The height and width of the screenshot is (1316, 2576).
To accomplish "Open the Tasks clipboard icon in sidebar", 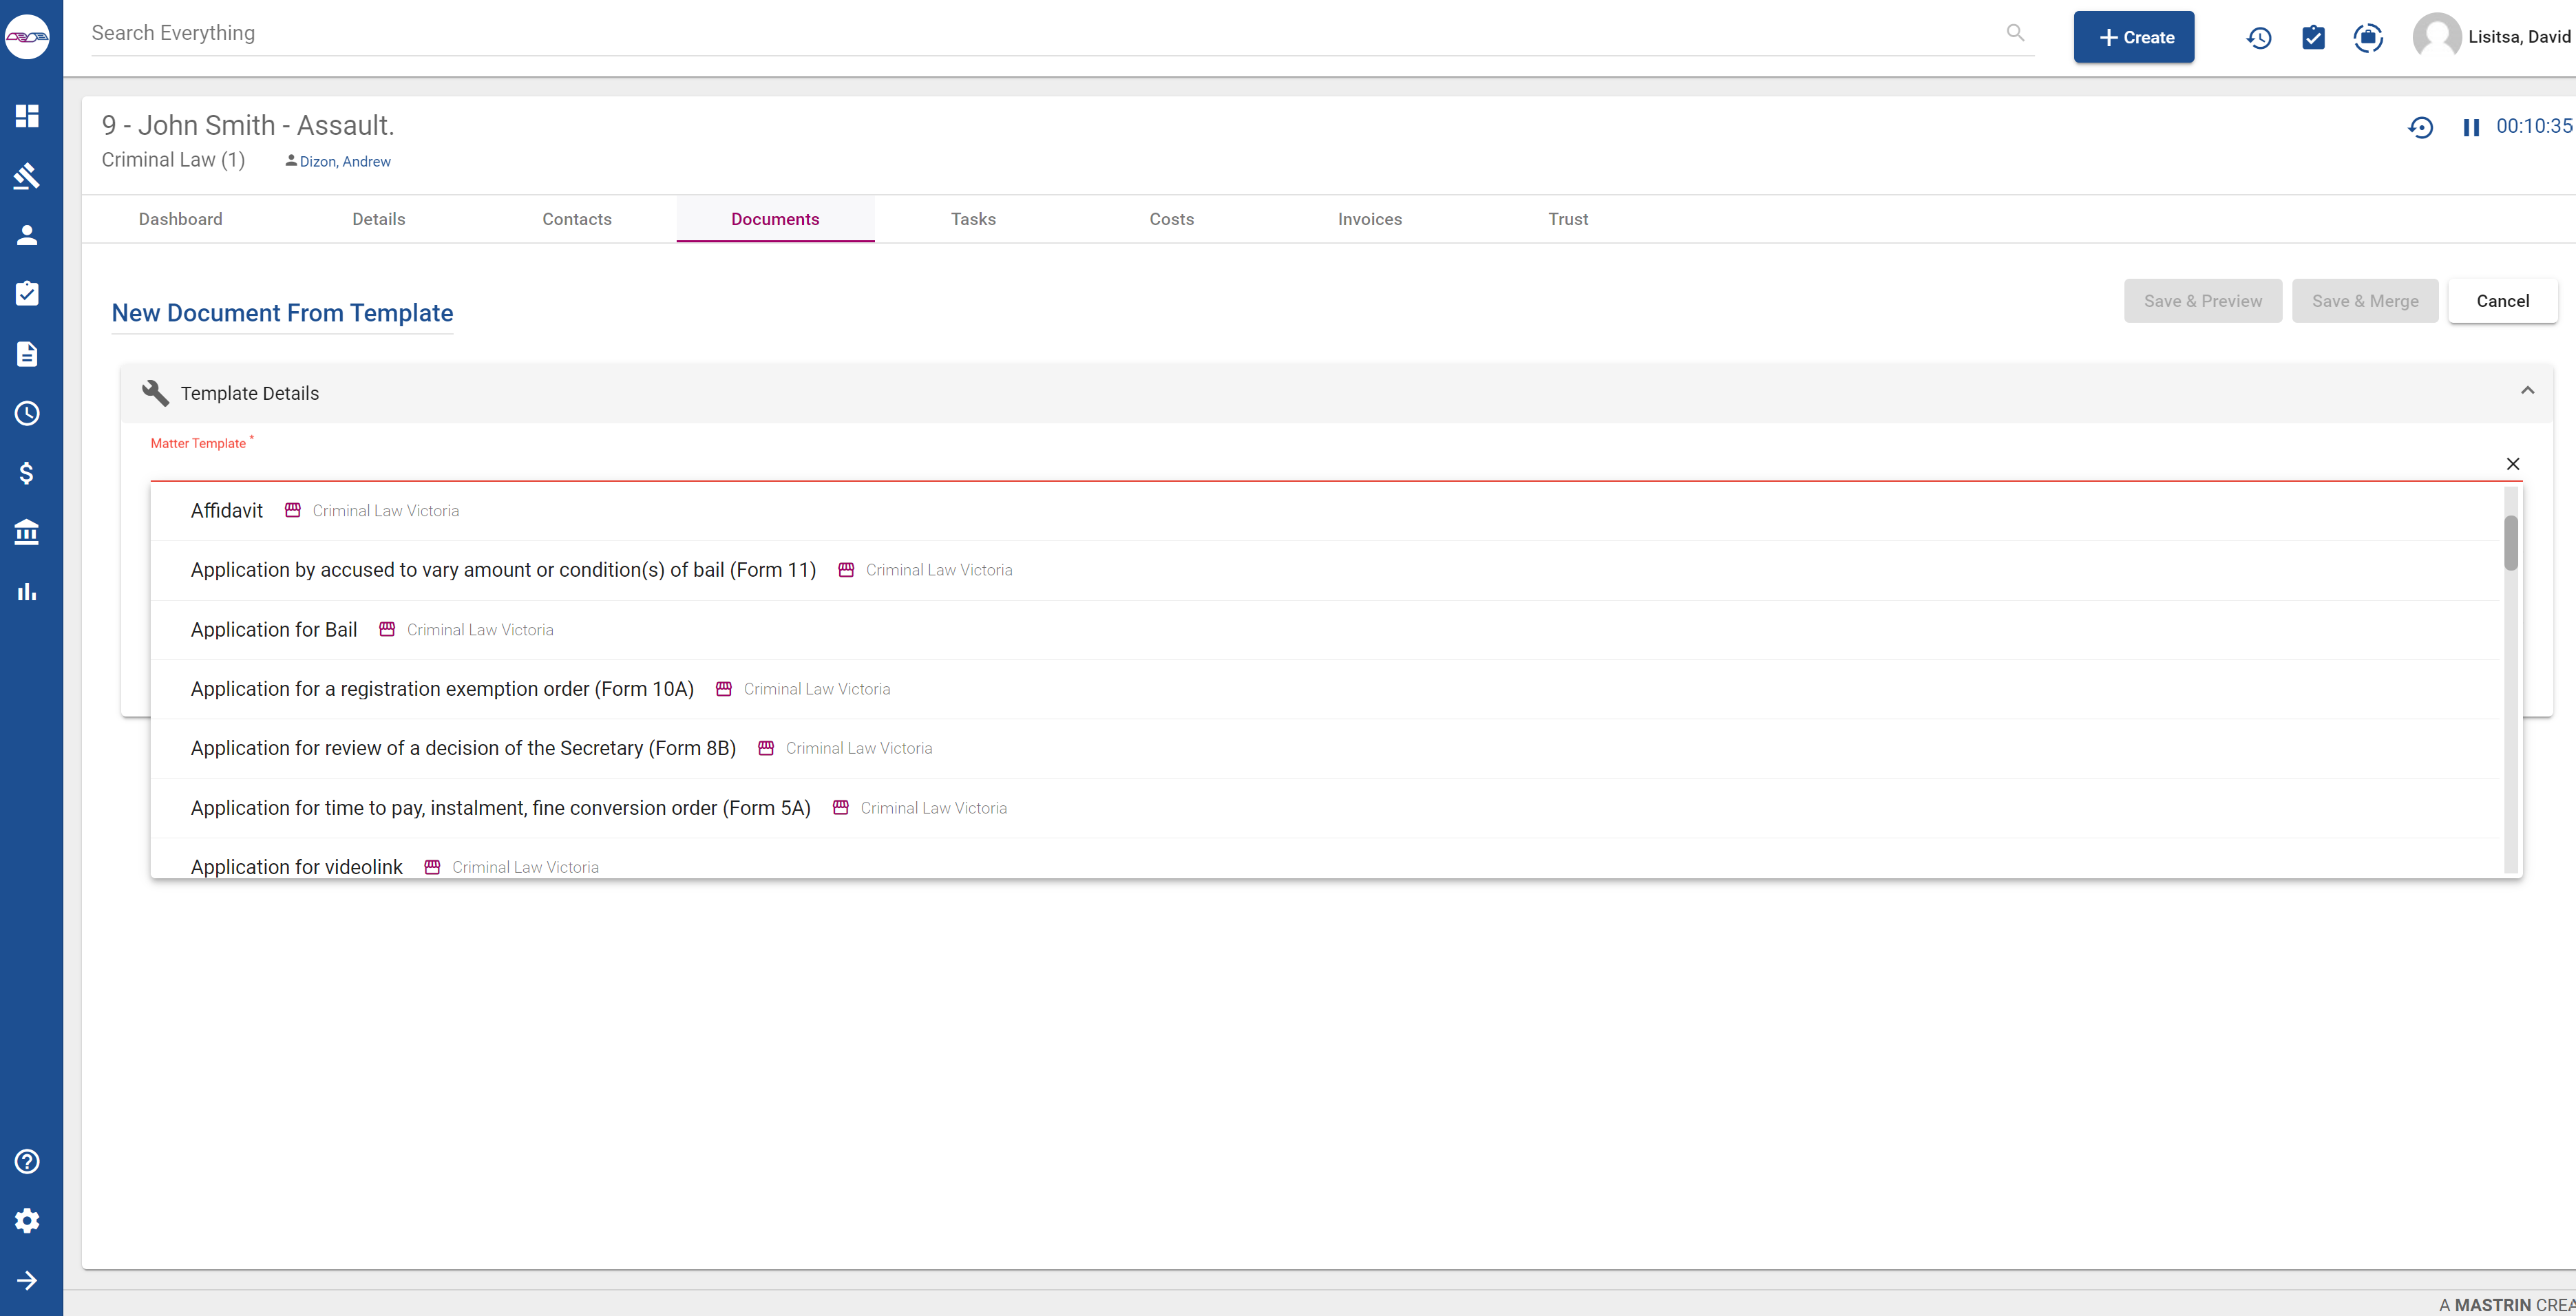I will [x=27, y=294].
